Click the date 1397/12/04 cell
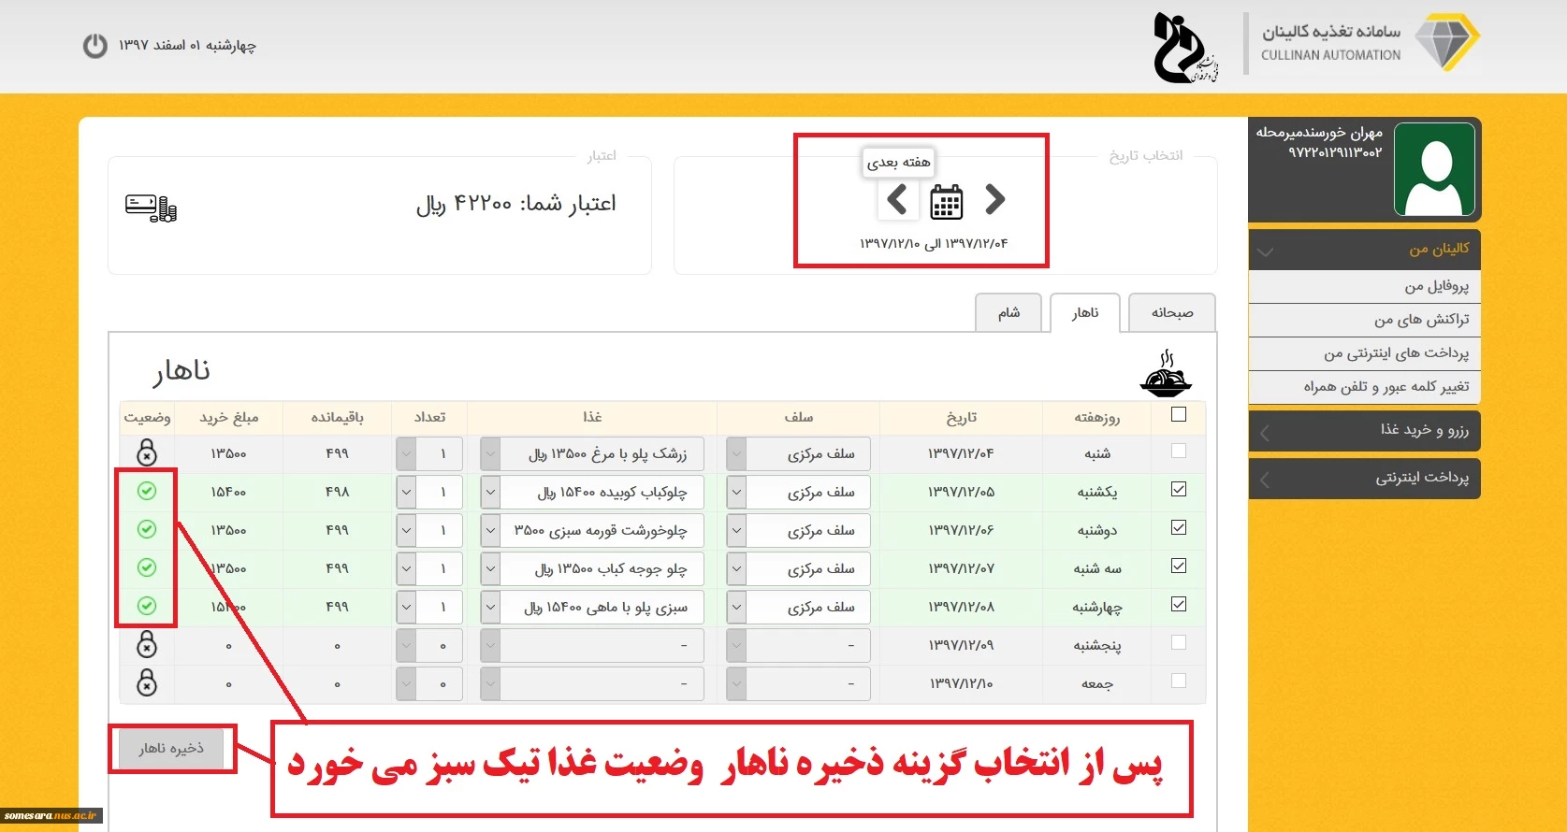 (x=961, y=453)
